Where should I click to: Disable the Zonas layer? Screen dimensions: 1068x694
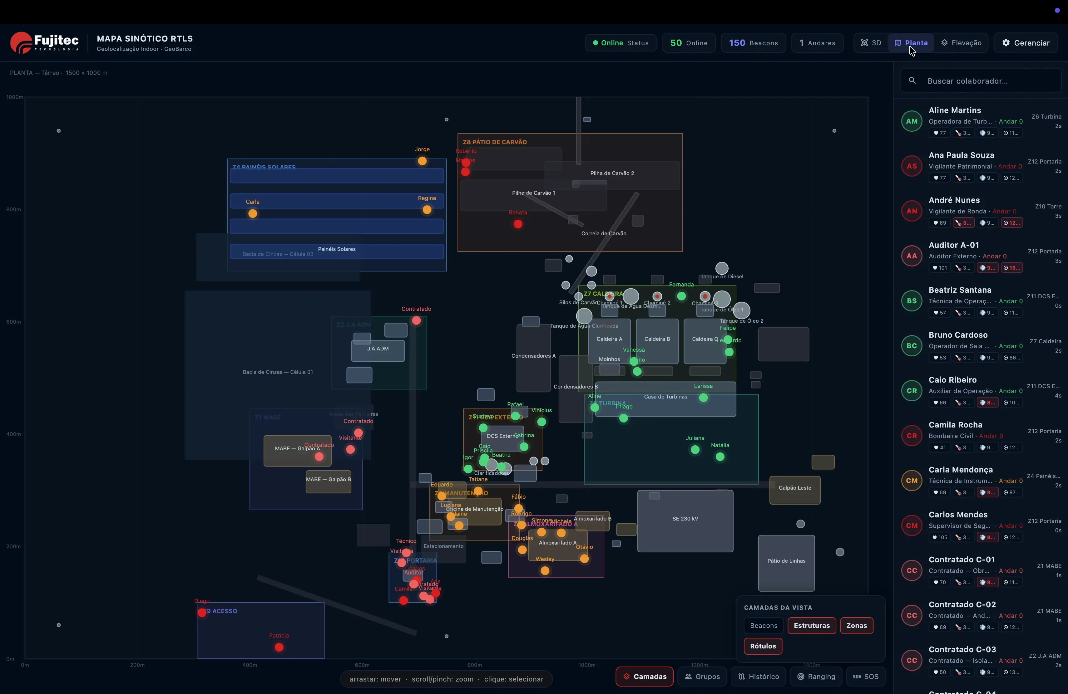point(857,625)
